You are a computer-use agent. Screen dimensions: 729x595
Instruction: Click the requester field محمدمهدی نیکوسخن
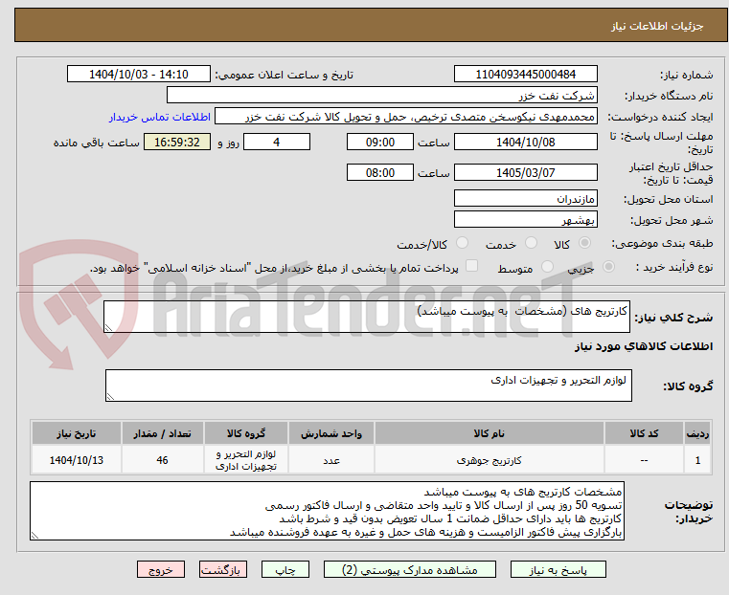point(406,117)
